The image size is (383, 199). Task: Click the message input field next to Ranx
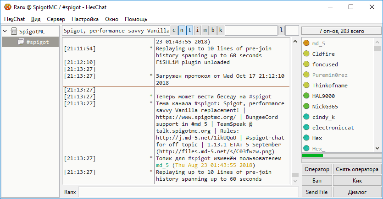click(188, 192)
